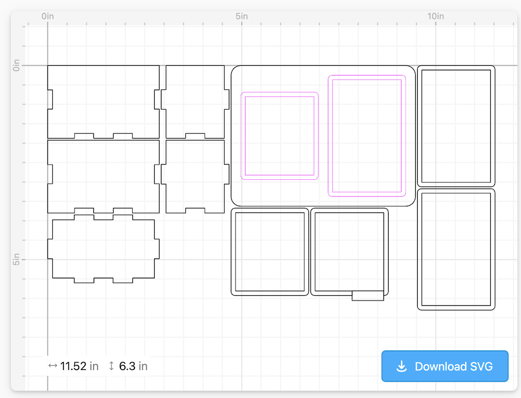Click the download arrow icon
The width and height of the screenshot is (521, 398).
tap(401, 366)
